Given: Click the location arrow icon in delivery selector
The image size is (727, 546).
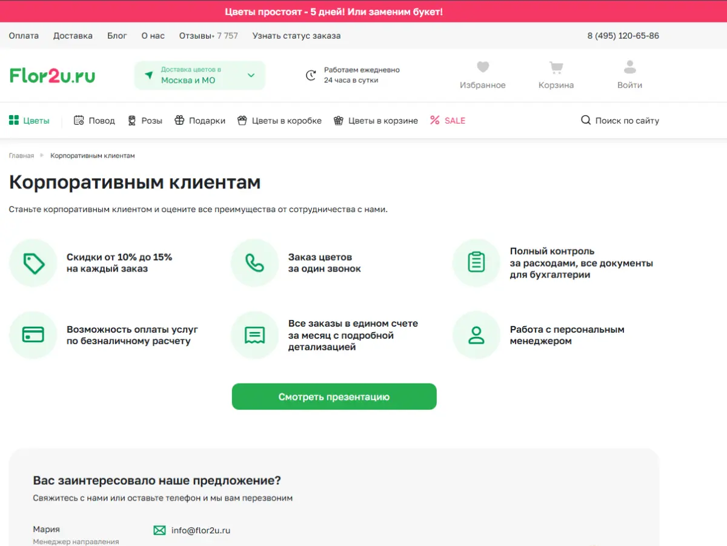Looking at the screenshot, I should coord(149,75).
